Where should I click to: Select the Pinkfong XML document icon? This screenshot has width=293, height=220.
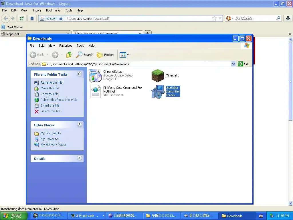tap(95, 91)
